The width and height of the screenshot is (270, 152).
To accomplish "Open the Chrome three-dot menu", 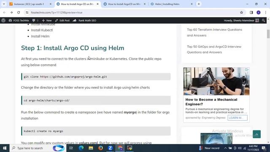I will pyautogui.click(x=265, y=12).
